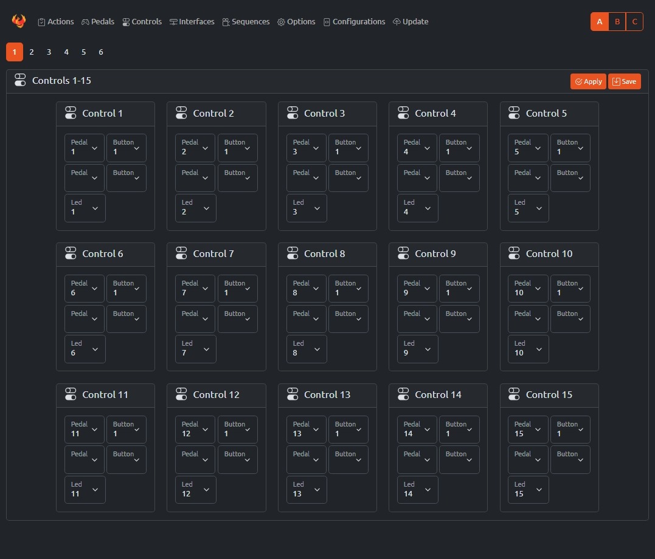Click the "Control 13" card title

pos(327,394)
